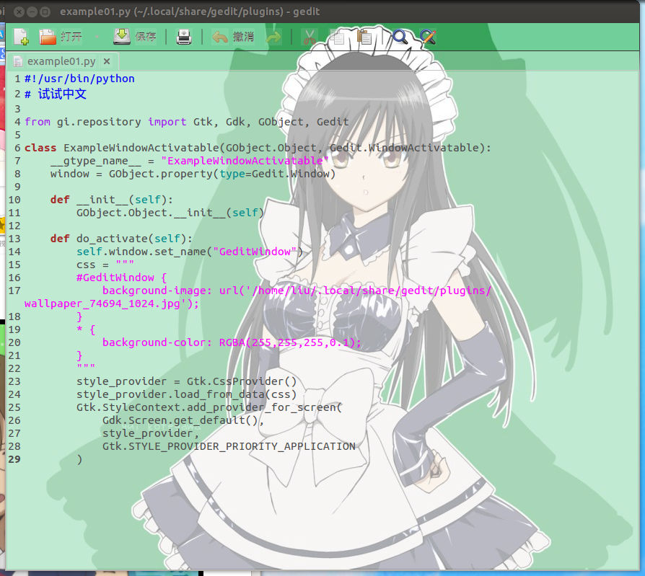Screen dimensions: 645x576
Task: Close the example01.py tab with its x
Action: pos(107,61)
